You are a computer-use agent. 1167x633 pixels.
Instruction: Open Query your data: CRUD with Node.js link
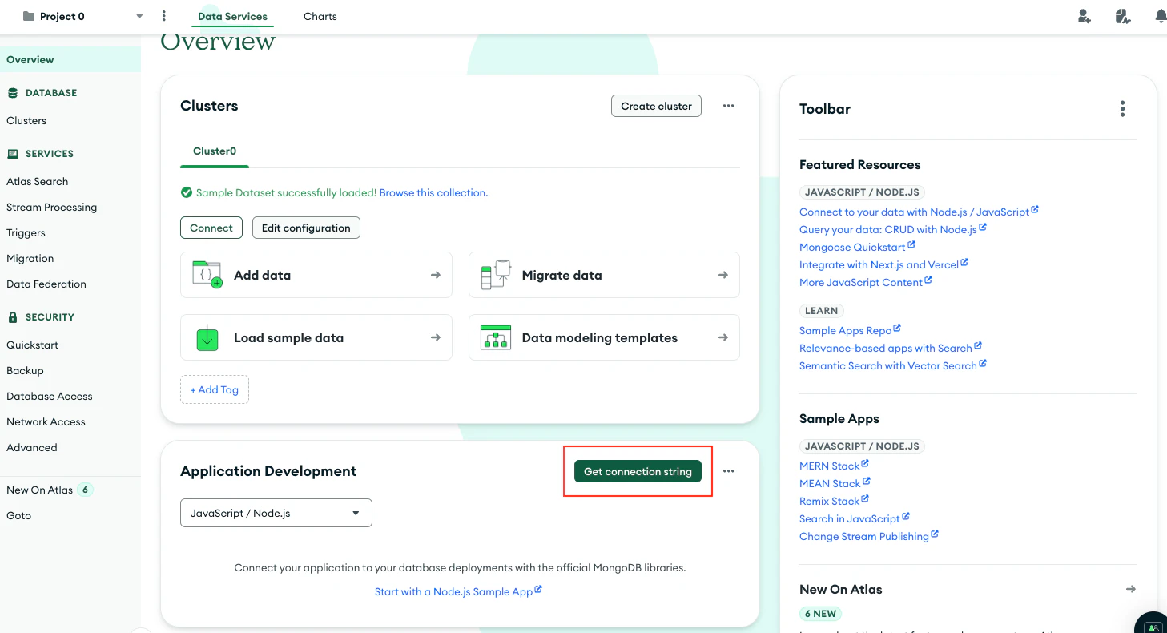coord(893,229)
